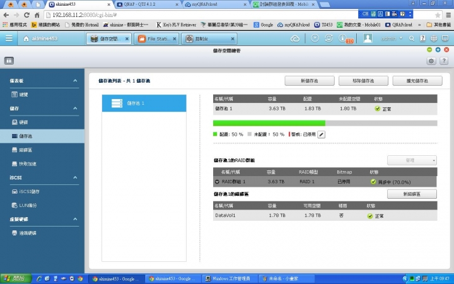Image resolution: width=454 pixels, height=284 pixels.
Task: Click the 移除儲存池 remove pool button
Action: pyautogui.click(x=363, y=81)
